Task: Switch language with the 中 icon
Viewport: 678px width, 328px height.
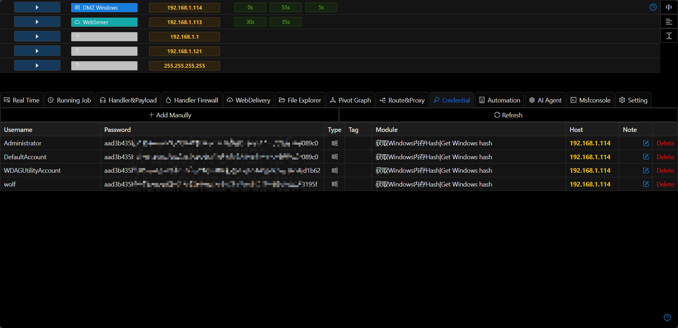Action: pyautogui.click(x=669, y=7)
